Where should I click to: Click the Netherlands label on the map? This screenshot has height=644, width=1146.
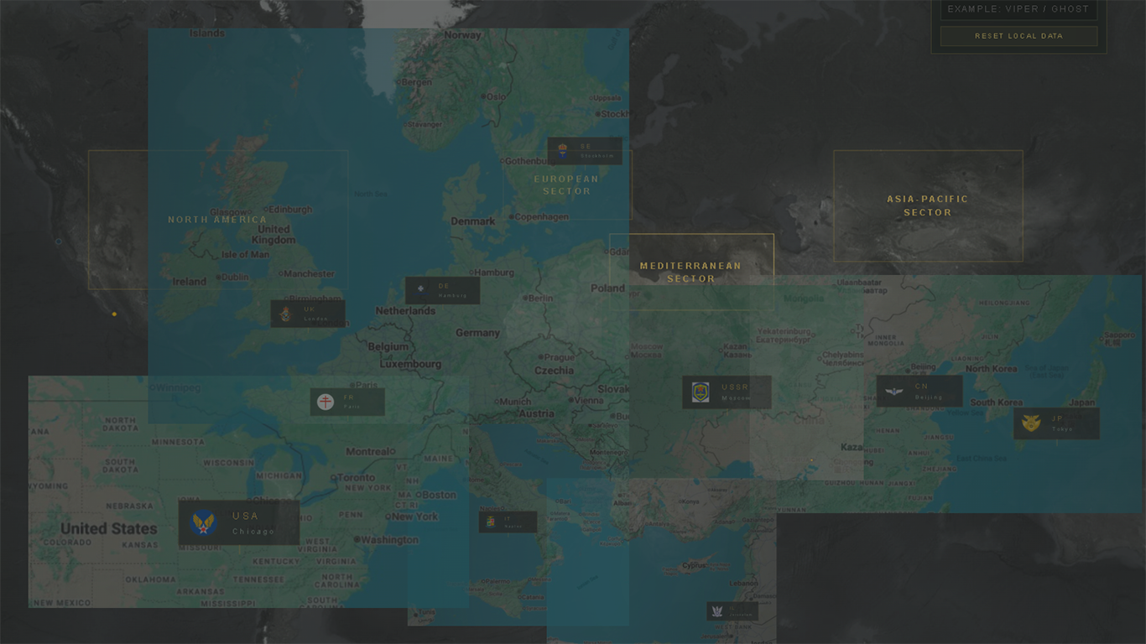point(405,311)
